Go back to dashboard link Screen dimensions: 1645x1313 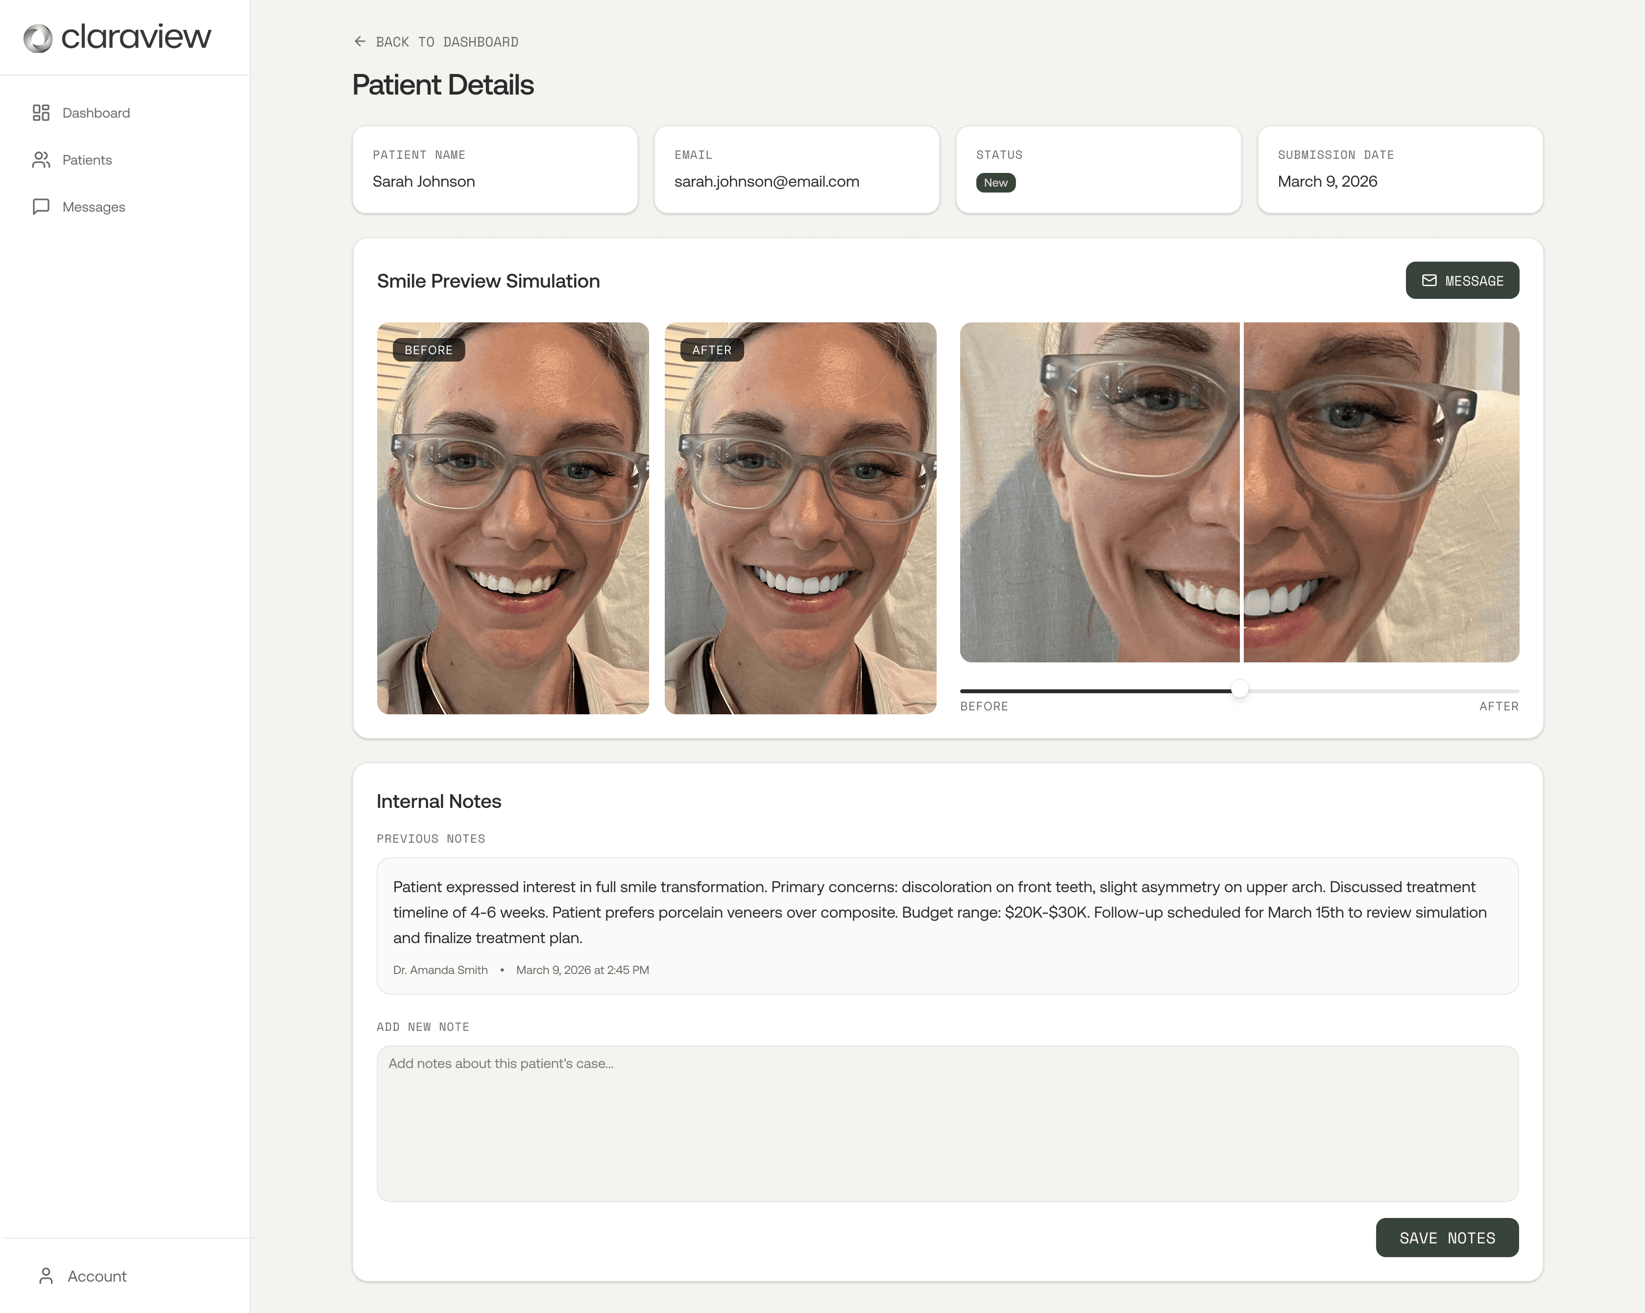pos(435,42)
